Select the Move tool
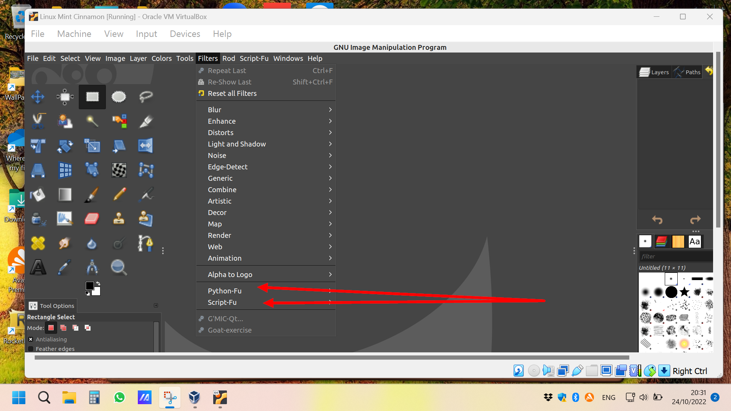Viewport: 731px width, 411px height. click(x=38, y=97)
